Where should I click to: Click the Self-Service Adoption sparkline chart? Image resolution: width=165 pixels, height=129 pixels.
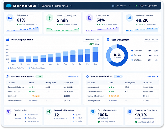coord(22,29)
